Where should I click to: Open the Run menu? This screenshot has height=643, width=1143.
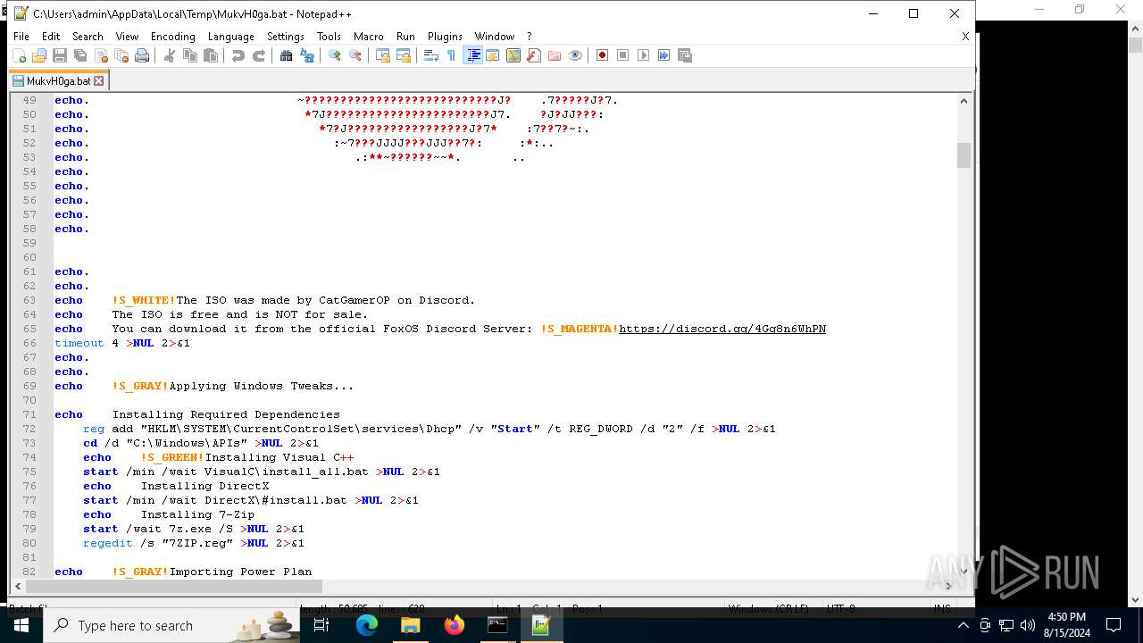405,37
